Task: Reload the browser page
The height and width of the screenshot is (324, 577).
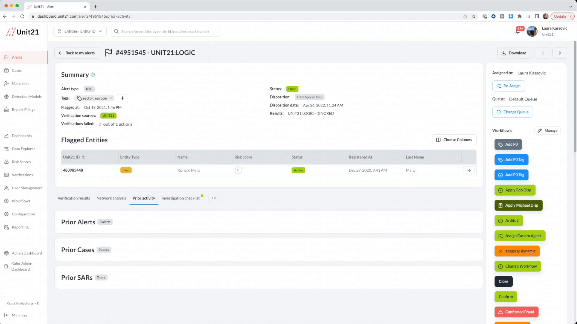Action: pos(22,16)
